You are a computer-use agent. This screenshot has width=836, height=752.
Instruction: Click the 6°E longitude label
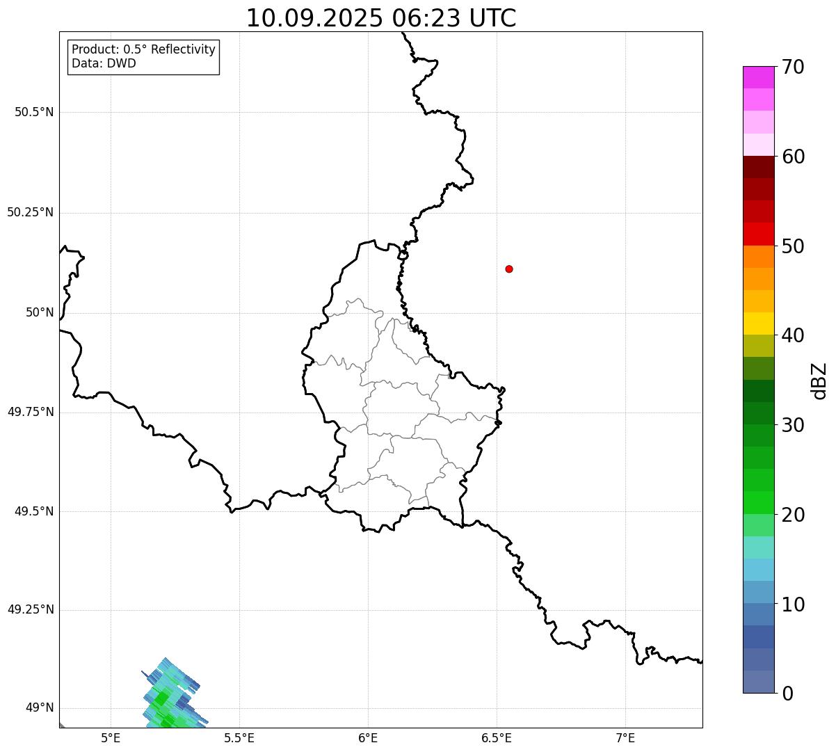368,737
